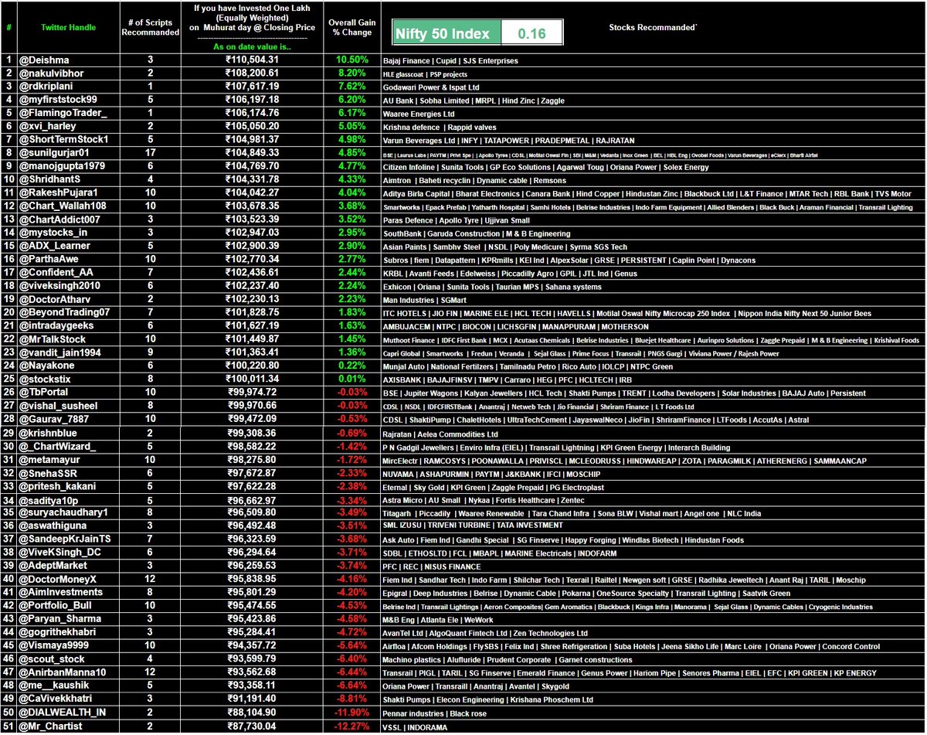Click the Stocks Recommanded column header
The image size is (927, 735).
coord(652,28)
